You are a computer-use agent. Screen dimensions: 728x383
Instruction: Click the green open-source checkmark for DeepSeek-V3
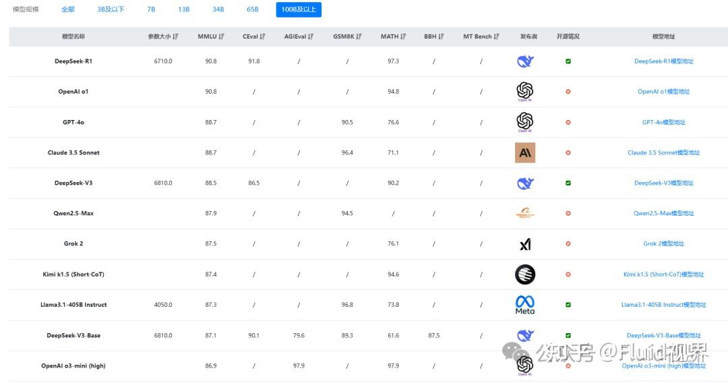point(568,183)
